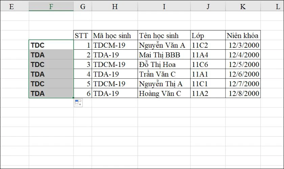
Task: Click STT cell with value 6
Action: (x=82, y=93)
